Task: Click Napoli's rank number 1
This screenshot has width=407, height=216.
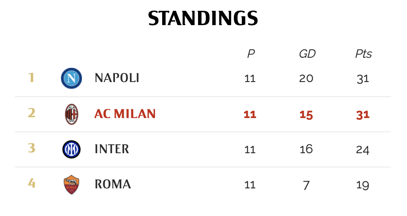Action: (x=31, y=78)
